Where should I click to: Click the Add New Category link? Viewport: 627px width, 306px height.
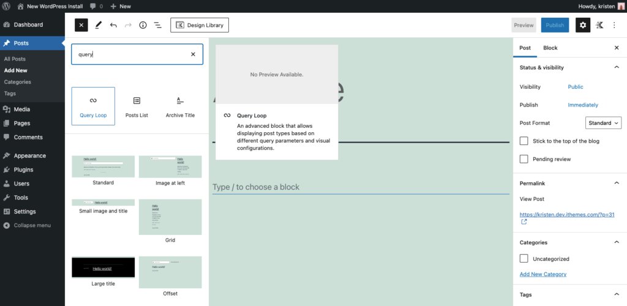[543, 274]
